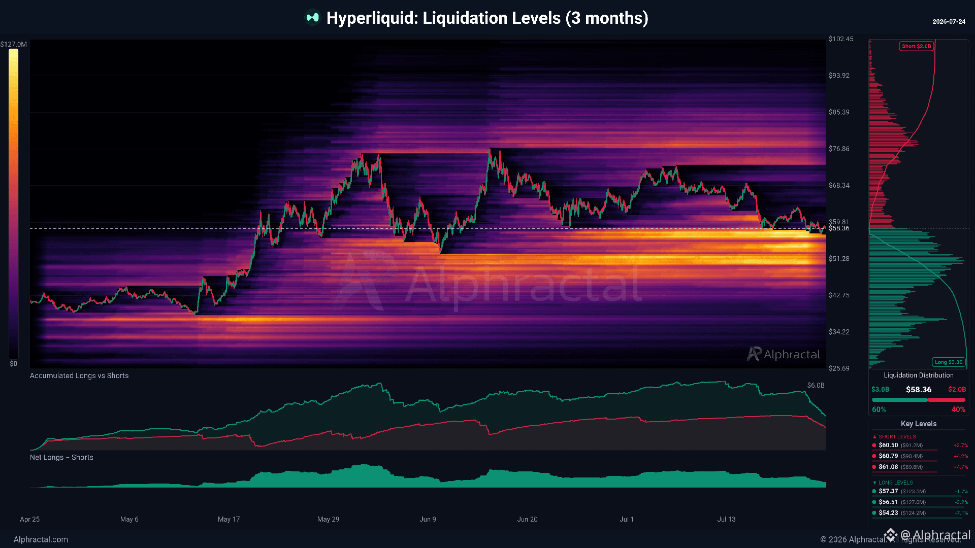
Task: Click the 'May 29' date axis label
Action: coord(328,520)
